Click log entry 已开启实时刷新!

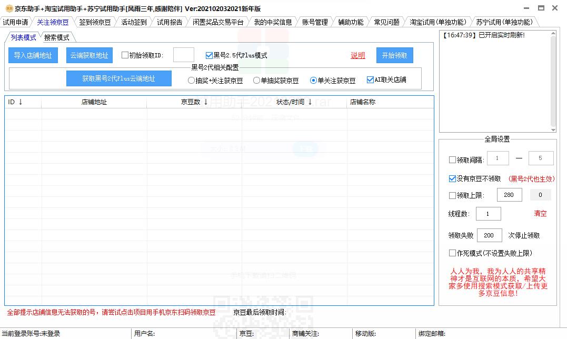(484, 35)
